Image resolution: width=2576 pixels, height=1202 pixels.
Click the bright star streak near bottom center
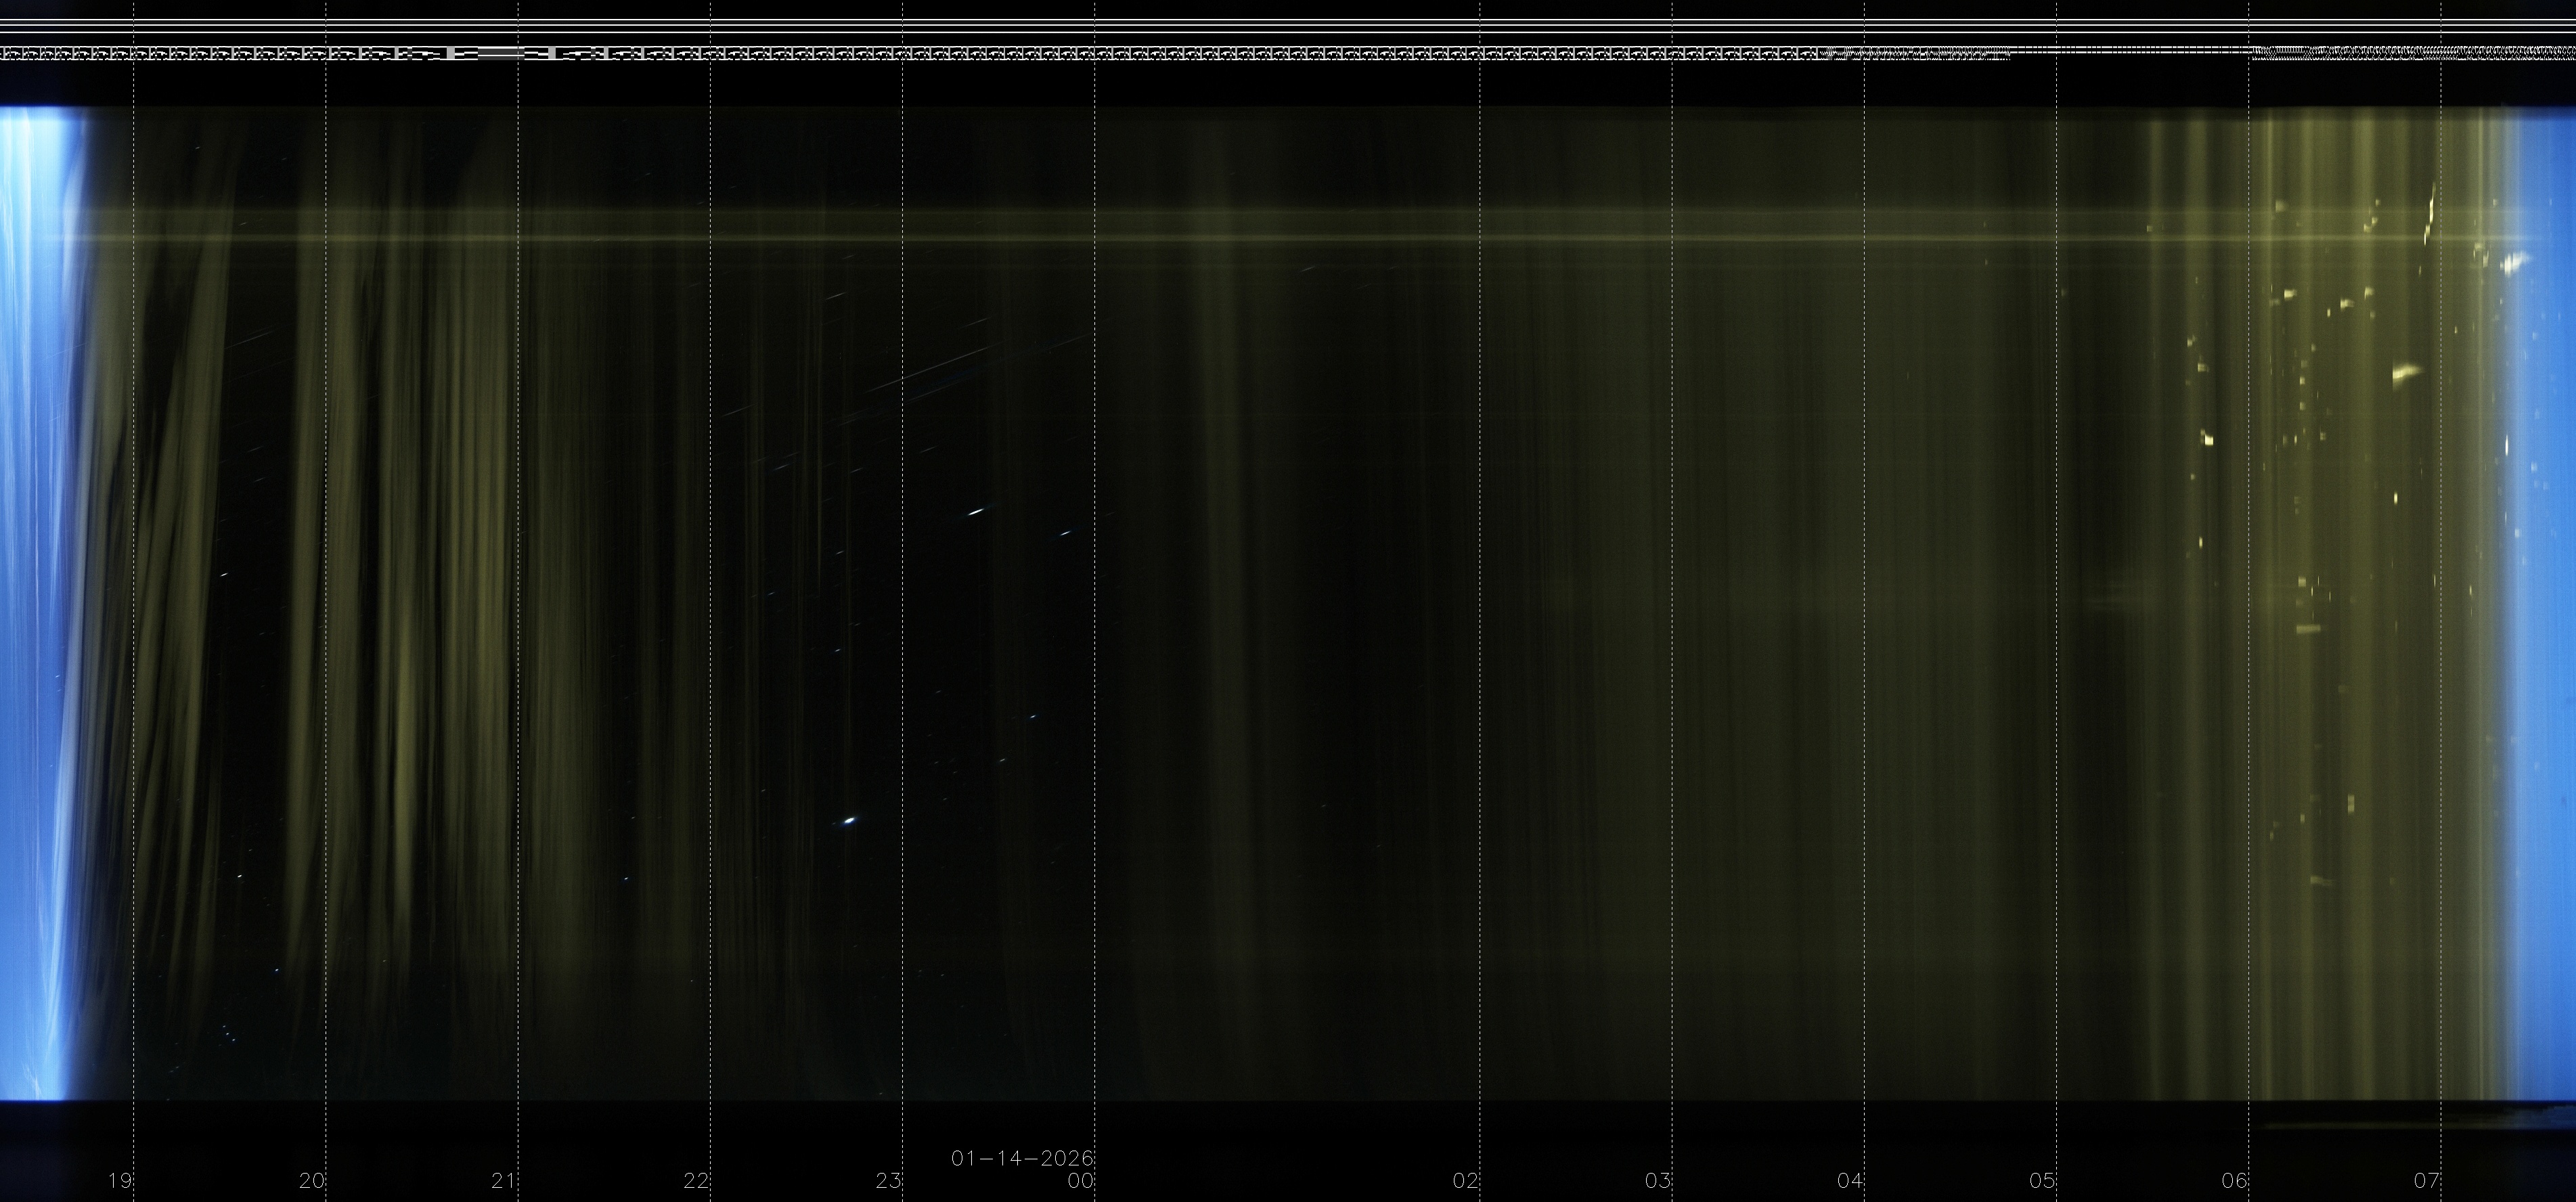850,821
